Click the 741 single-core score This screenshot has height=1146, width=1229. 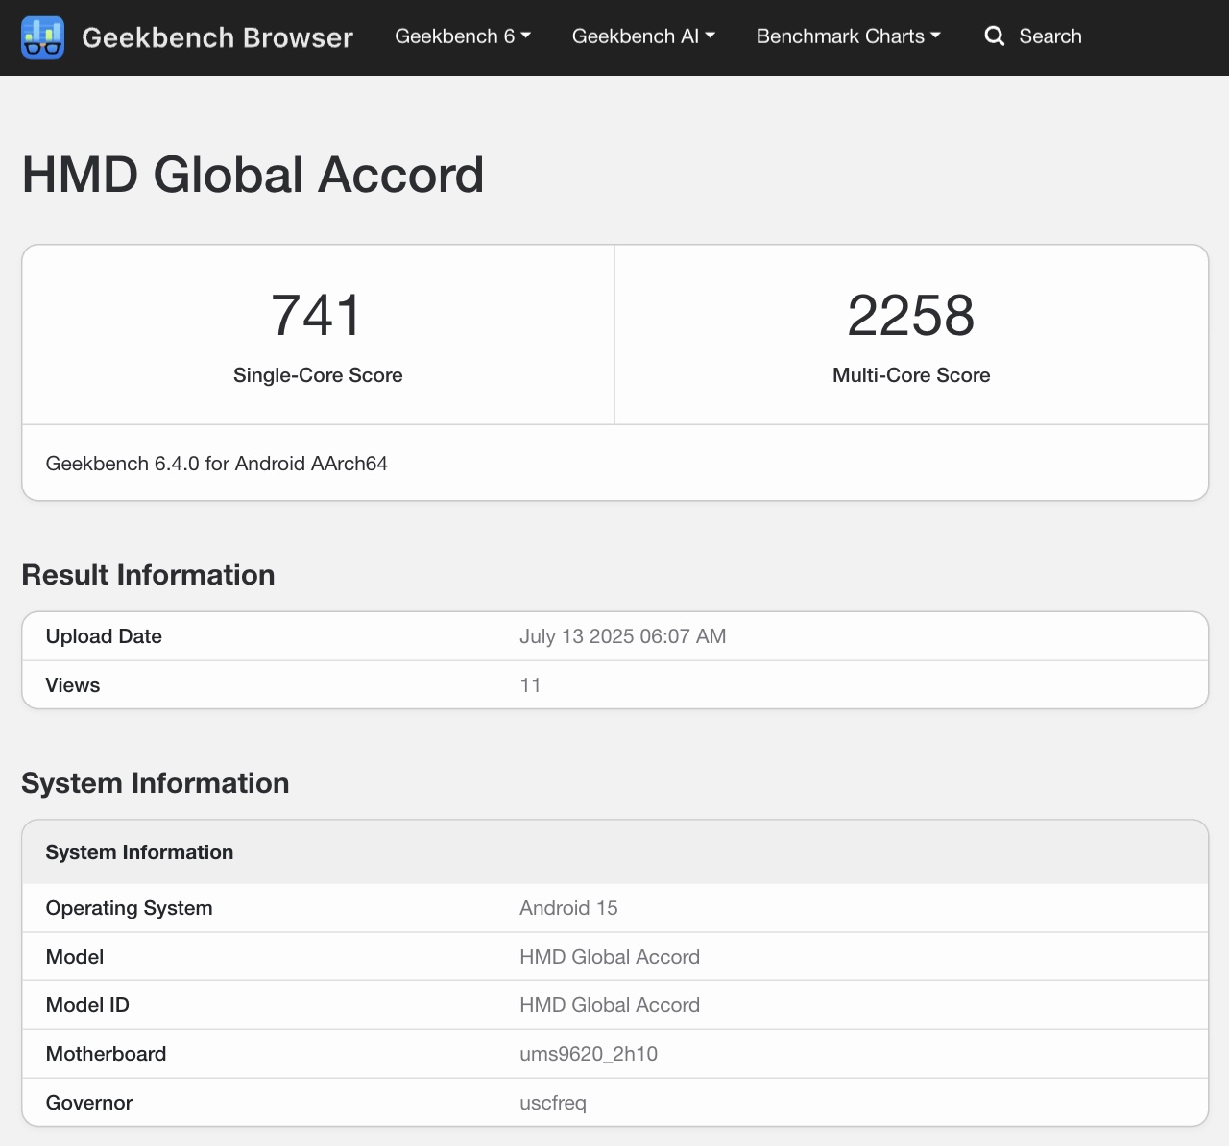[x=317, y=315]
